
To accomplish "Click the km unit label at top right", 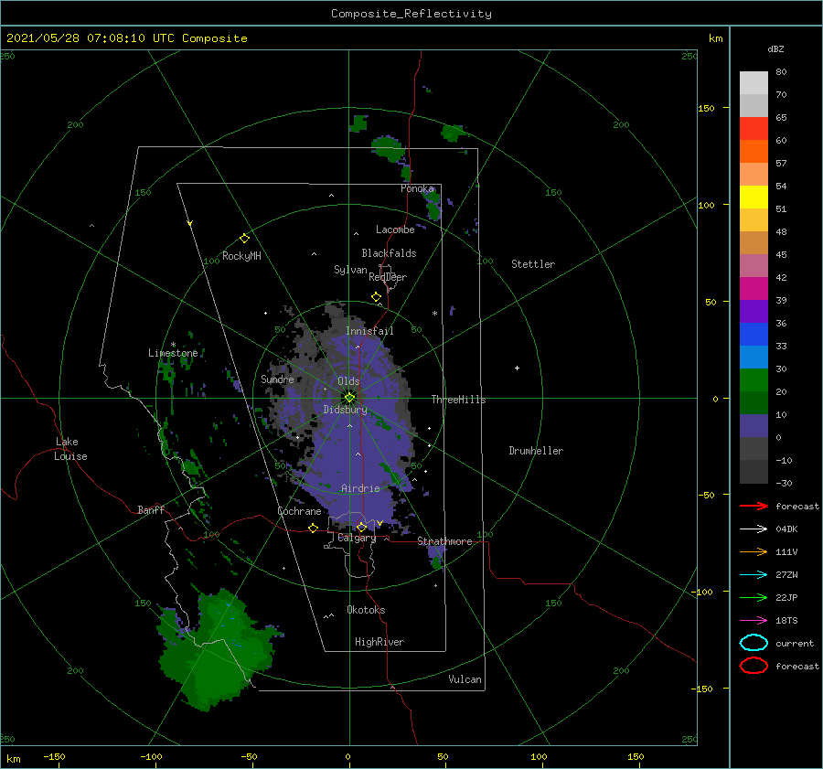I will pyautogui.click(x=715, y=38).
